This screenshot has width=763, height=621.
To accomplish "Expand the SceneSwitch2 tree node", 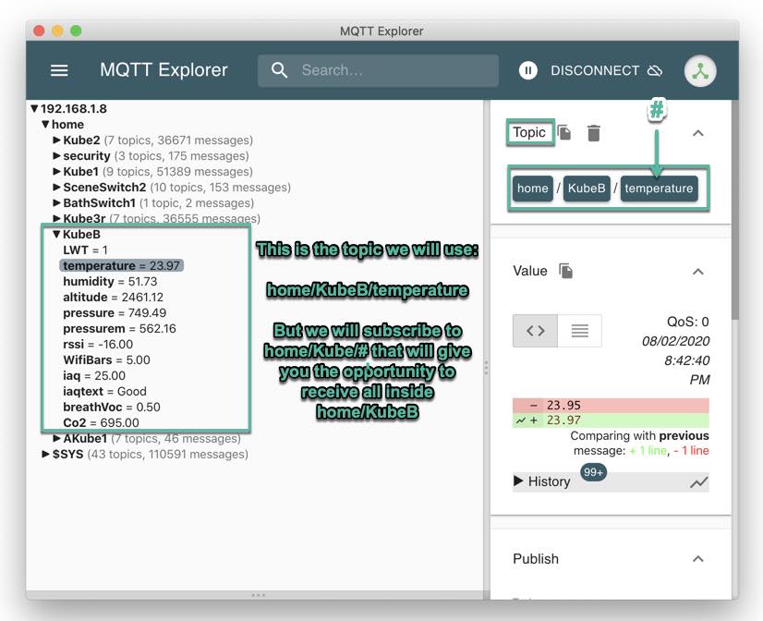I will pyautogui.click(x=56, y=188).
